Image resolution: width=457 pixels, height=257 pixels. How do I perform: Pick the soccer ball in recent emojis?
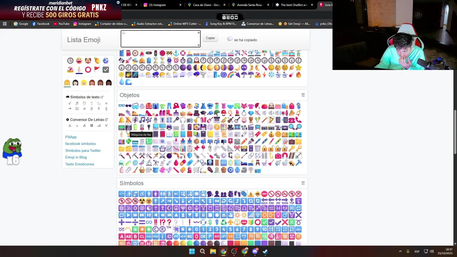coord(106,61)
